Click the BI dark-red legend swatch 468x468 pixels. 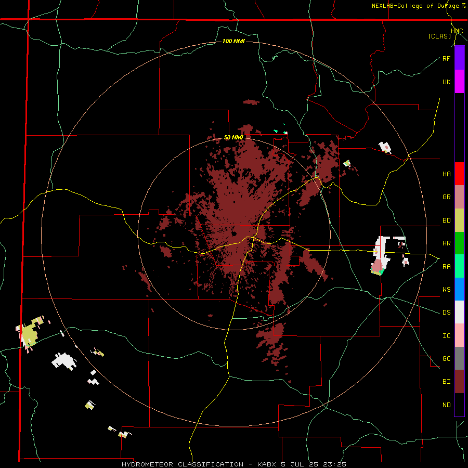[x=459, y=382]
